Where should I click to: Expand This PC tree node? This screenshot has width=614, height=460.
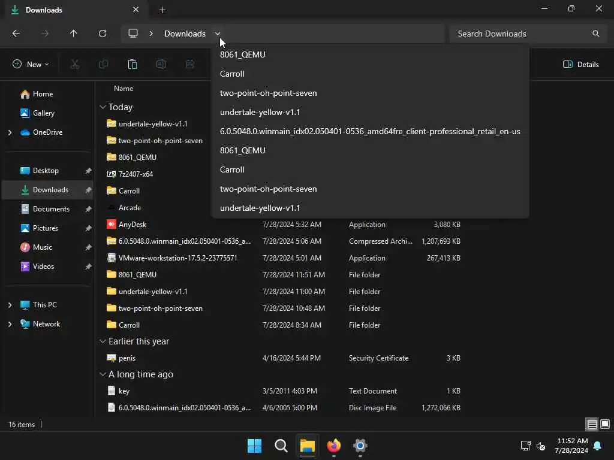point(10,305)
